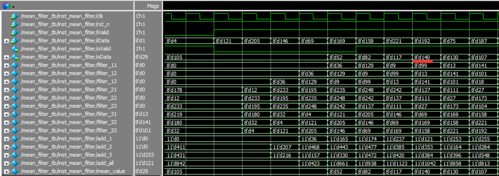499x176 pixels.
Task: Expand the mean_value bus signal
Action: click(6, 171)
